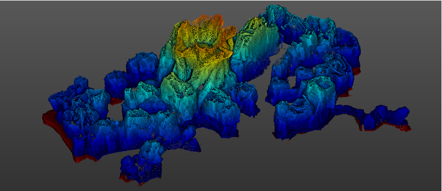
Task: Click the leftmost small blue crown cluster
Action: coord(80,83)
